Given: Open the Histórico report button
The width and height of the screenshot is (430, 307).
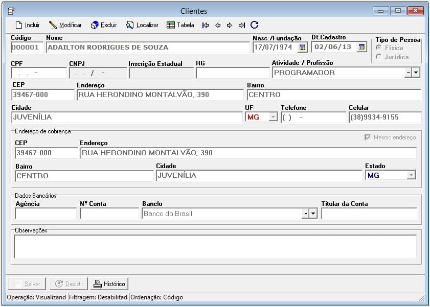Looking at the screenshot, I should tap(109, 284).
